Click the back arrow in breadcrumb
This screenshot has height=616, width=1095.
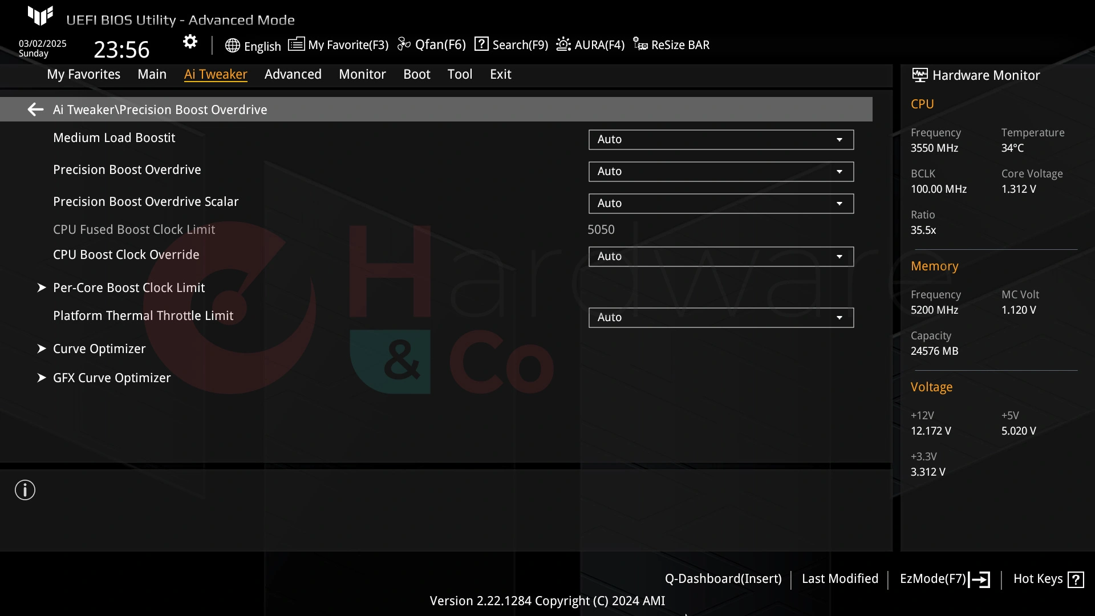(35, 110)
